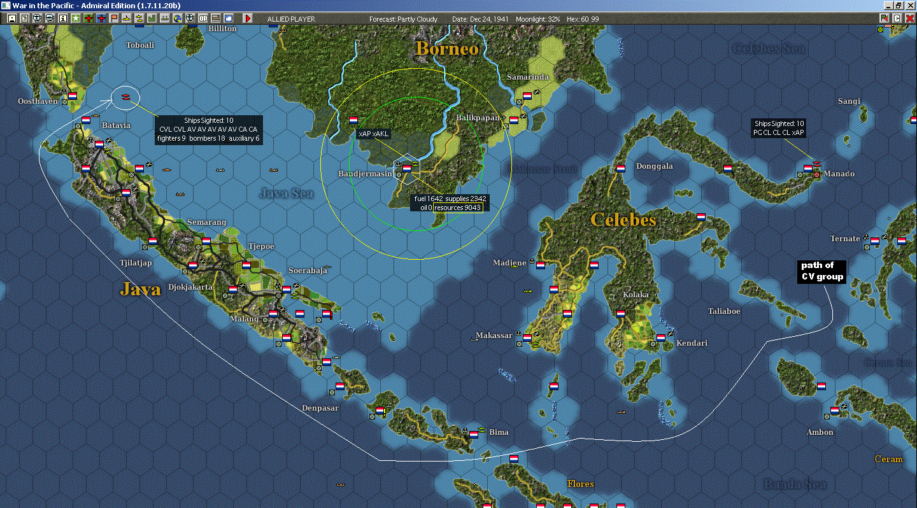Viewport: 917px width, 508px height.
Task: Click the 'Manado' city label
Action: [x=839, y=174]
